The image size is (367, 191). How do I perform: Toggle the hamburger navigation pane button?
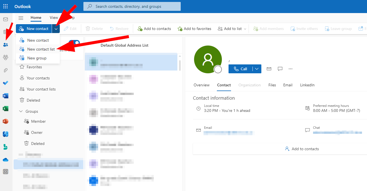pyautogui.click(x=21, y=18)
